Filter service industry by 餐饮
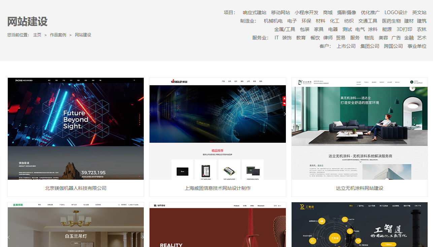The height and width of the screenshot is (247, 433). [315, 38]
